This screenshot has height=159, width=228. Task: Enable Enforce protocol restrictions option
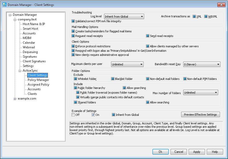[x=73, y=46]
